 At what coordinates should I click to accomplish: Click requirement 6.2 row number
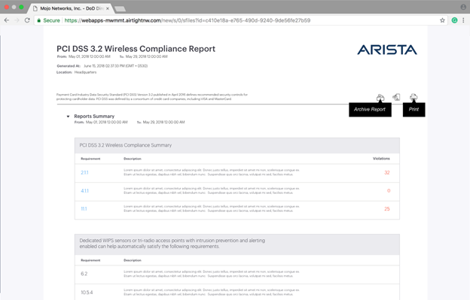tap(84, 274)
